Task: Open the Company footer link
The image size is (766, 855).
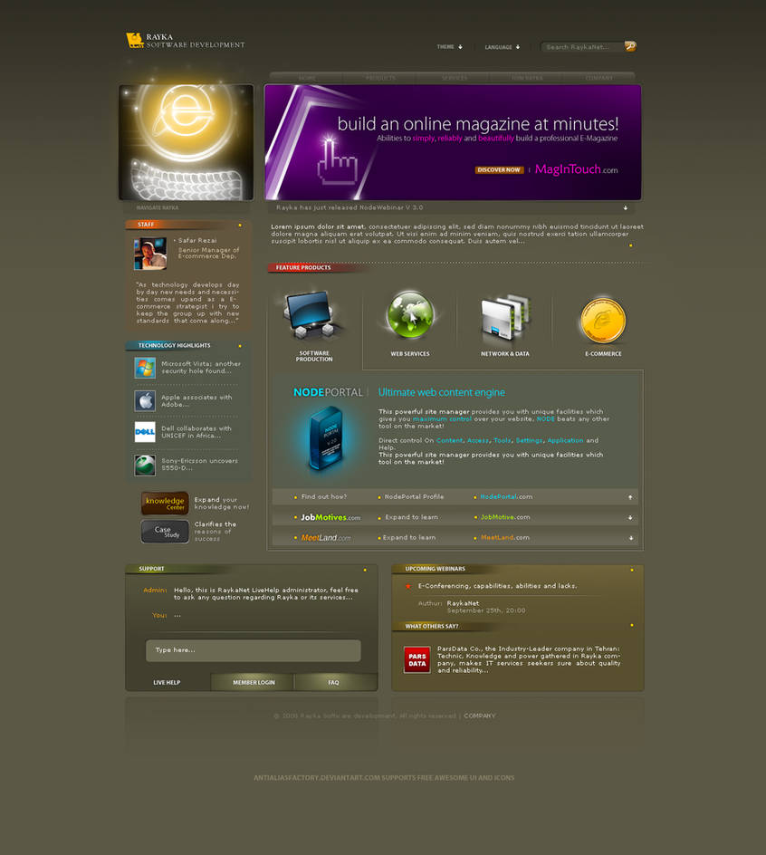Action: [480, 716]
